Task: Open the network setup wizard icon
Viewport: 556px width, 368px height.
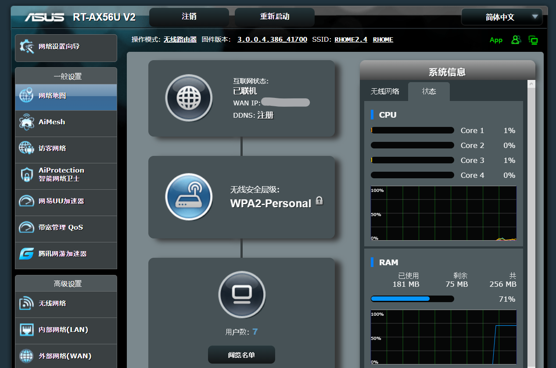Action: point(27,46)
